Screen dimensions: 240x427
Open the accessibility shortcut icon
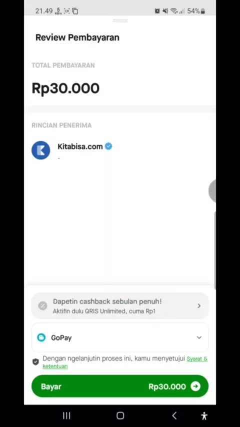204,415
